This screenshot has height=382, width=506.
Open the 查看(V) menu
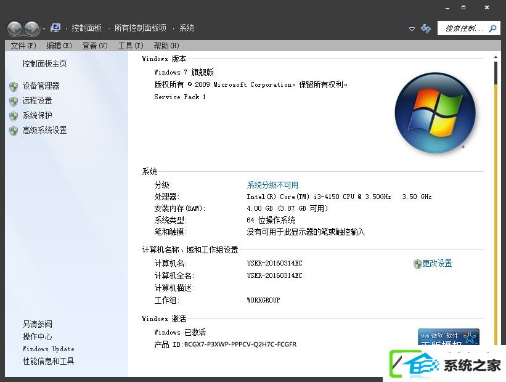(95, 46)
